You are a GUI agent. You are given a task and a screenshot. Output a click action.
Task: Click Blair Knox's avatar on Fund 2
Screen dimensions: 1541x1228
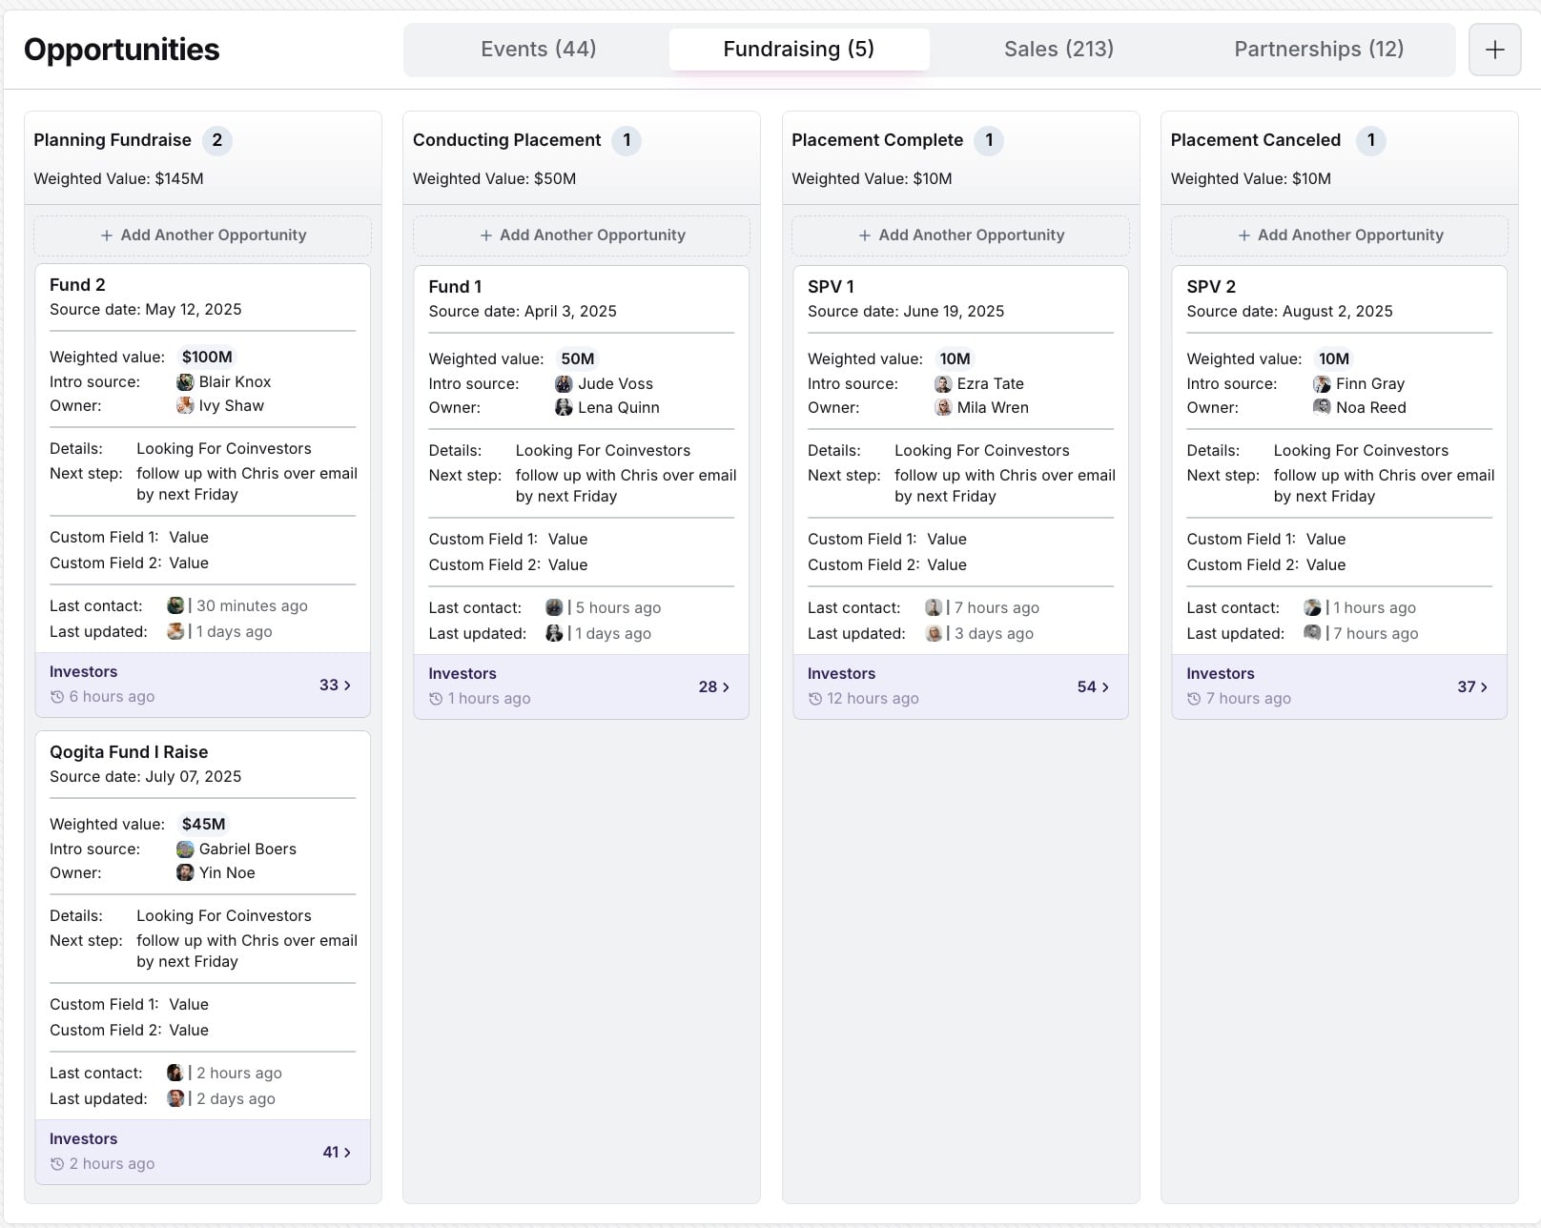185,382
